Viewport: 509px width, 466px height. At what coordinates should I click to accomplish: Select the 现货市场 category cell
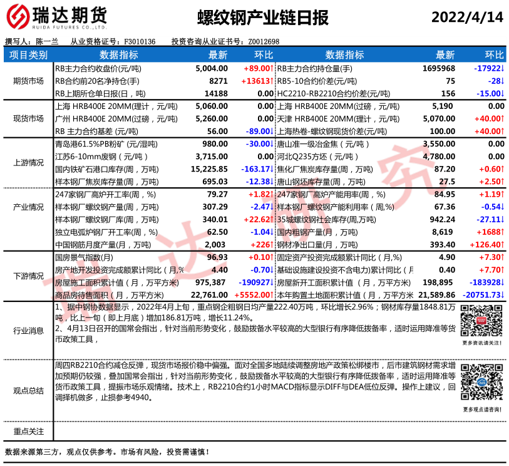(28, 118)
